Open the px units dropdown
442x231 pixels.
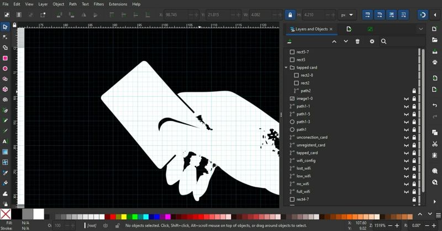point(348,15)
